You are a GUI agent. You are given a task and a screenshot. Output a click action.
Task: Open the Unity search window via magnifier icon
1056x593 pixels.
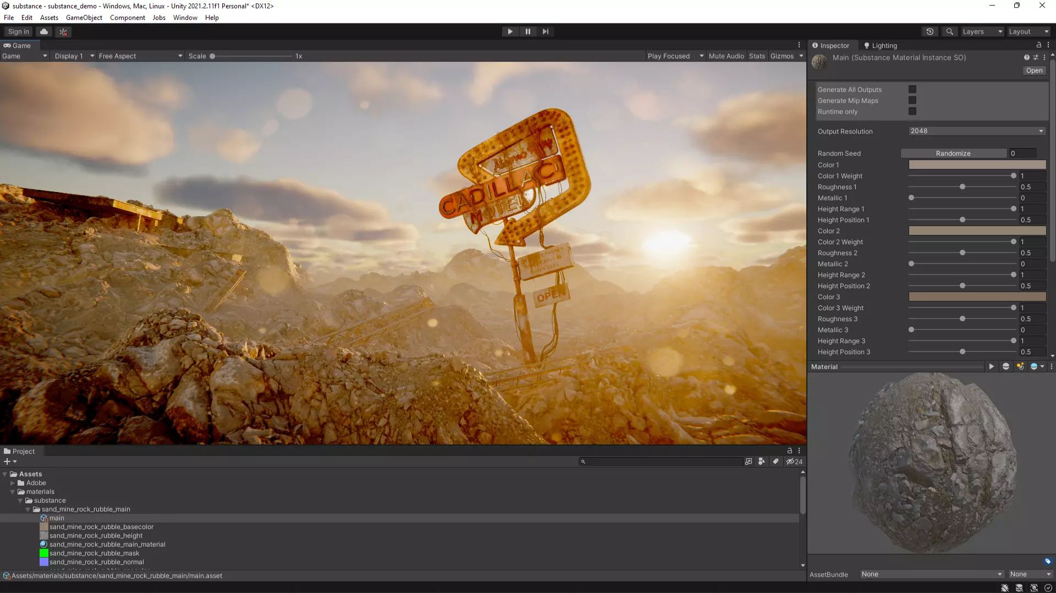pos(949,31)
